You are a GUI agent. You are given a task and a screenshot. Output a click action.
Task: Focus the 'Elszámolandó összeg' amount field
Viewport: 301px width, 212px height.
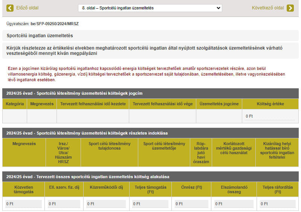point(234,204)
